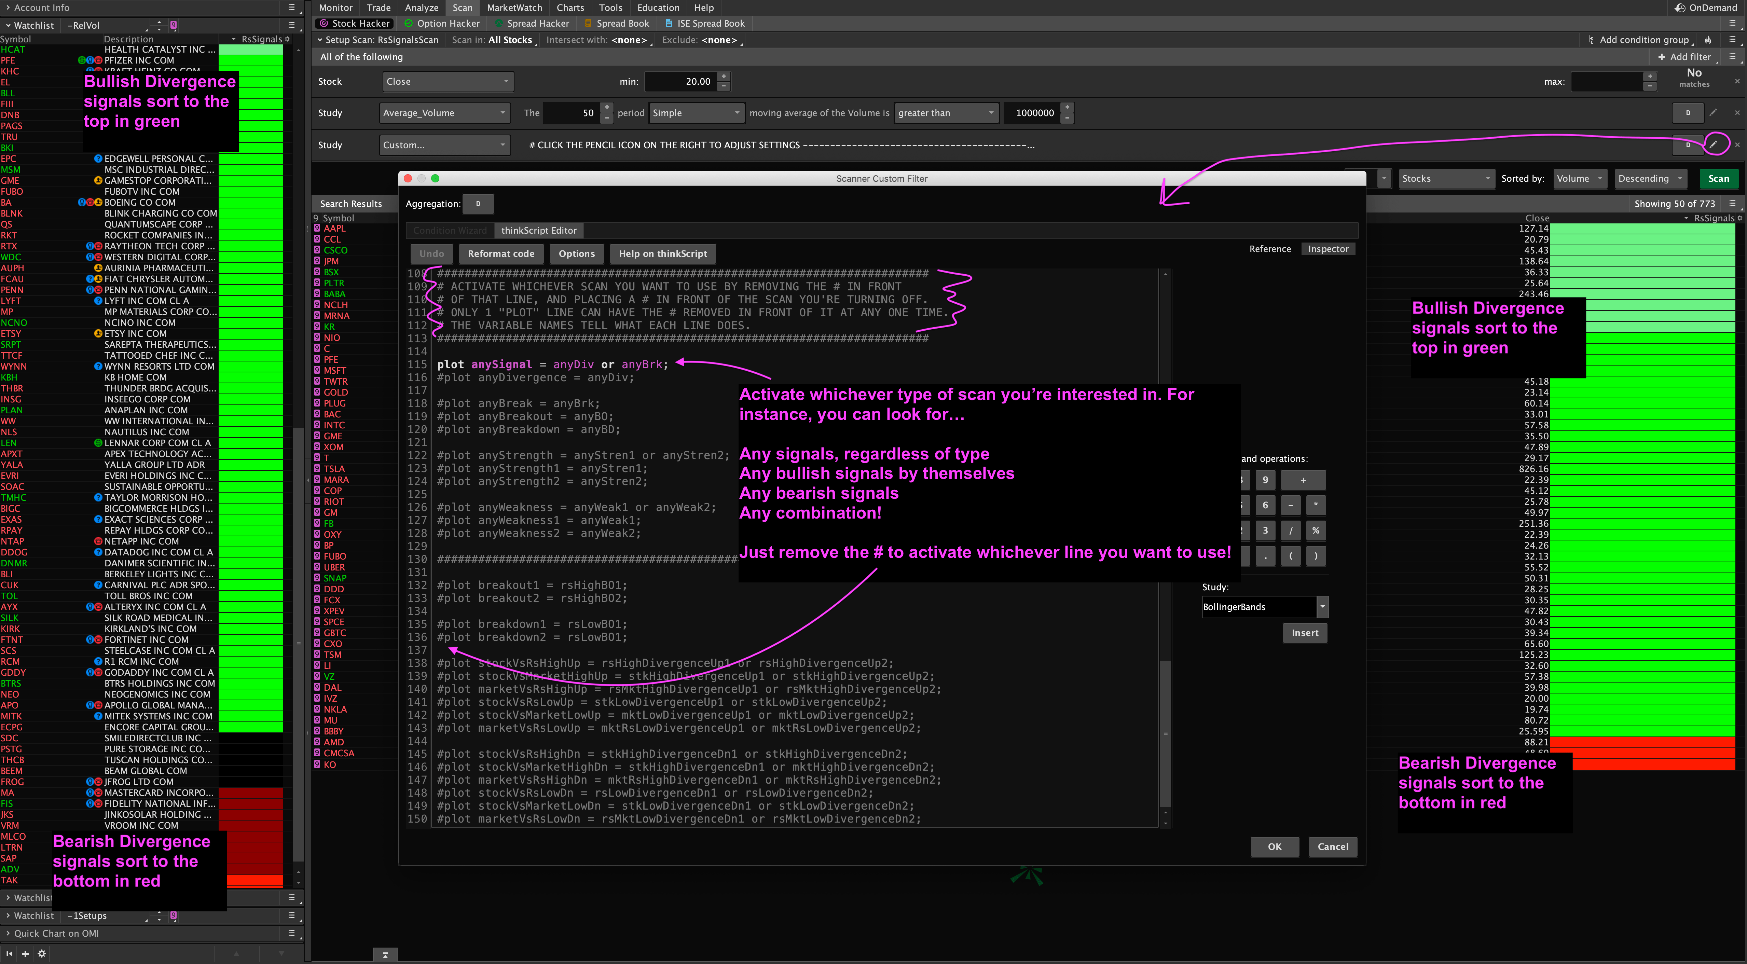
Task: Click Add condition group tree icon button
Action: click(x=1591, y=40)
